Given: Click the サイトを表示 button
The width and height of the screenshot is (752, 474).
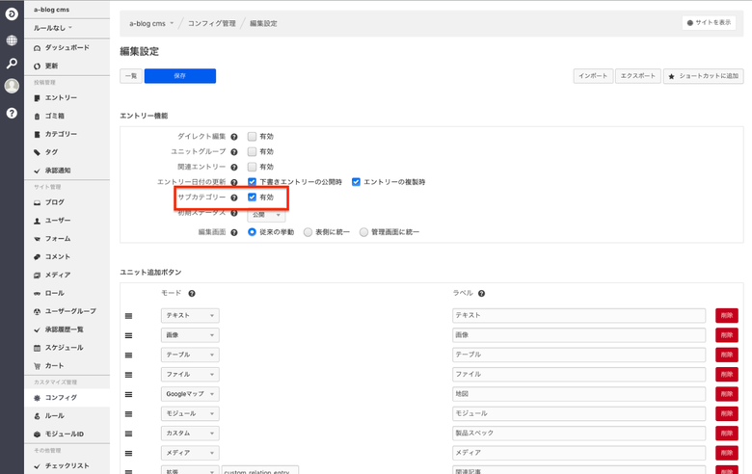Looking at the screenshot, I should pos(709,22).
